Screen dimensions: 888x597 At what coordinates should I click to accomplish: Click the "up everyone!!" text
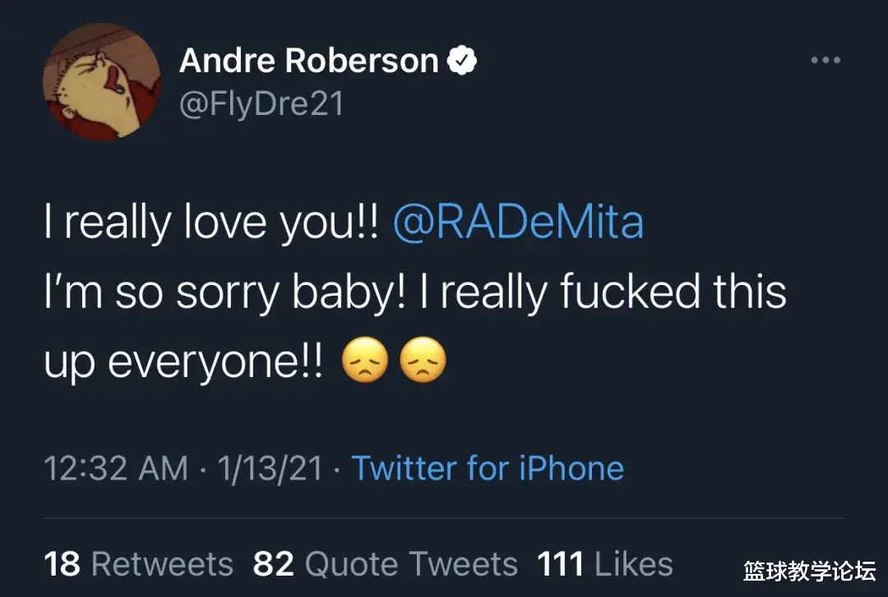187,364
